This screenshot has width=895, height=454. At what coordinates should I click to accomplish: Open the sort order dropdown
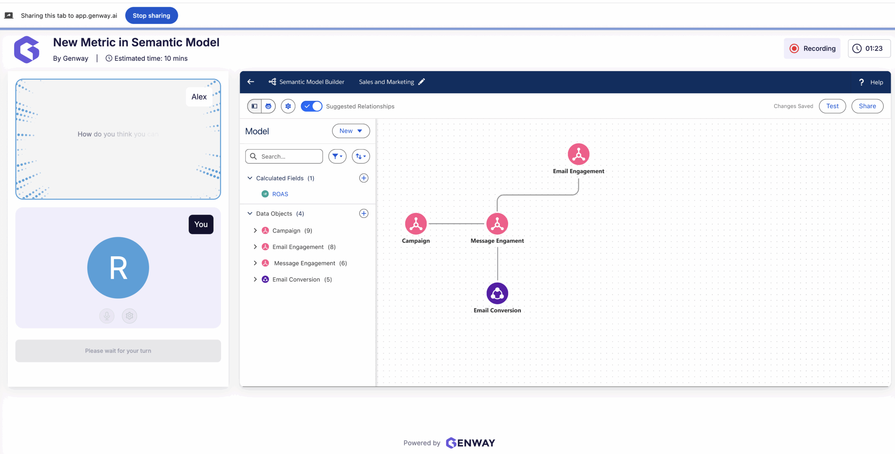coord(361,156)
